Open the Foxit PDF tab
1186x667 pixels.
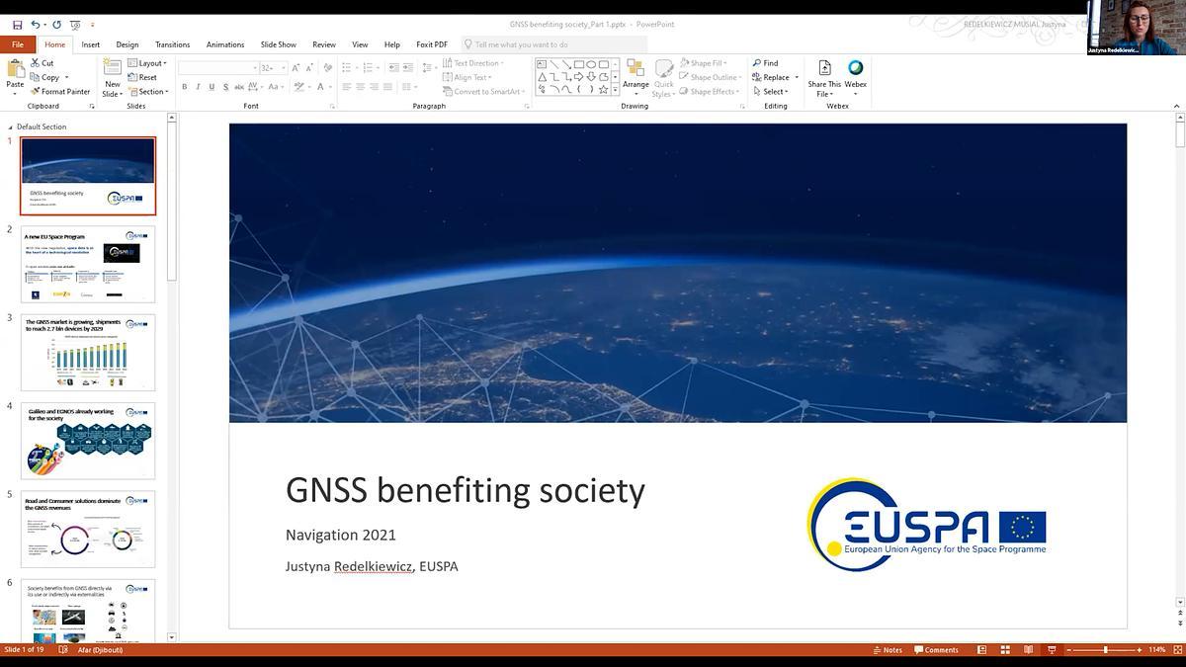tap(432, 44)
